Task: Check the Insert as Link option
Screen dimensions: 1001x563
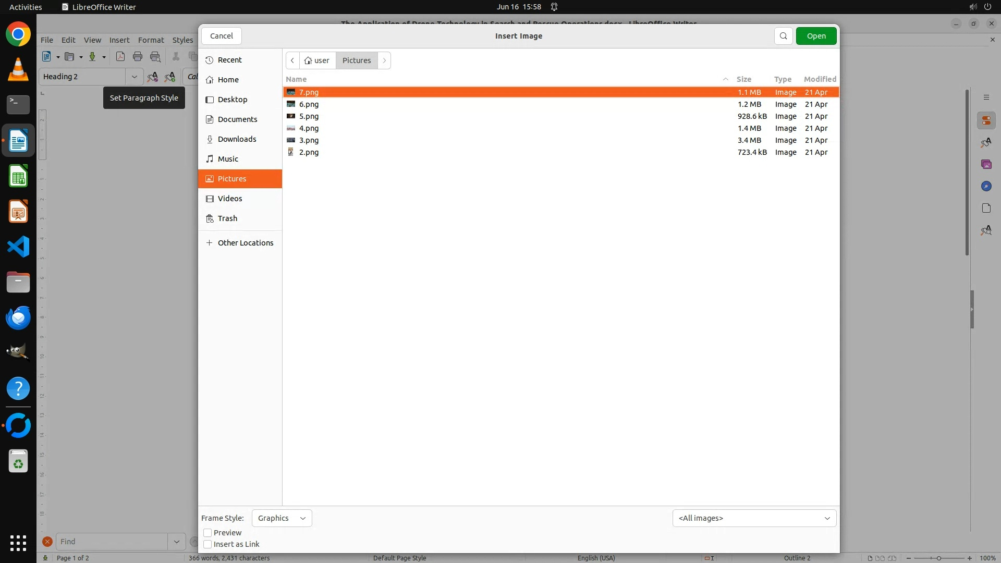Action: pyautogui.click(x=207, y=544)
